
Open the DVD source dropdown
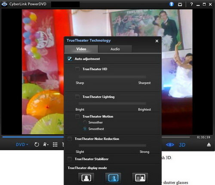[x=22, y=145]
